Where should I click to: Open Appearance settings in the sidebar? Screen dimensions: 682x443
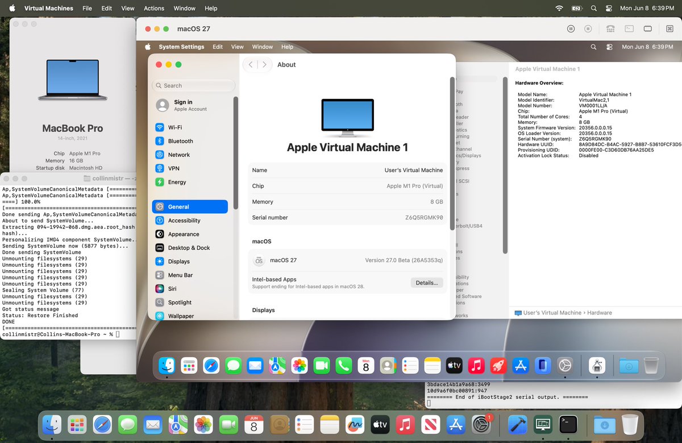click(190, 234)
